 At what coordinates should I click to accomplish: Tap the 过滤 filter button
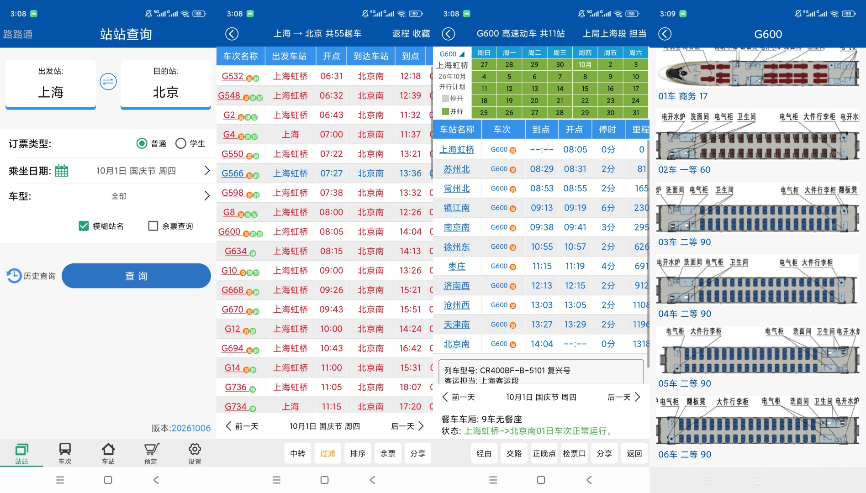(327, 453)
